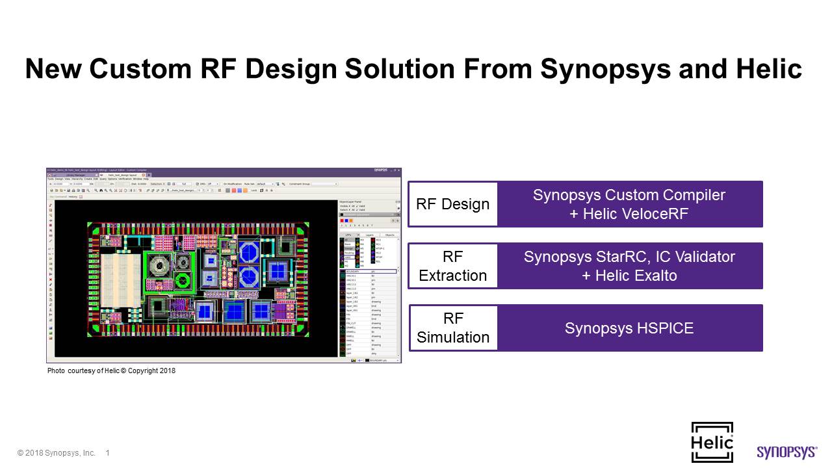
Task: Click the red swatch in Object/Layer Panel
Action: click(342, 221)
